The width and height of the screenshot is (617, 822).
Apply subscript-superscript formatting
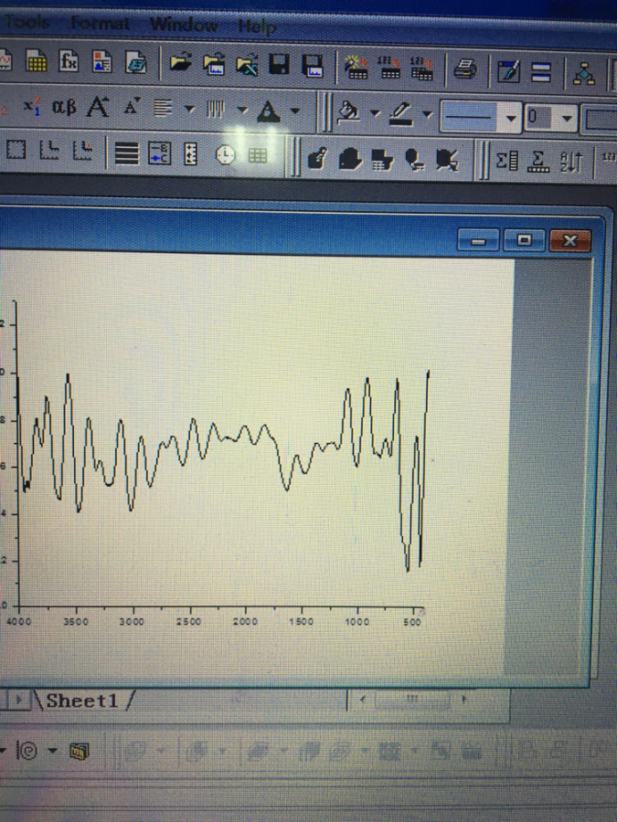coord(31,106)
